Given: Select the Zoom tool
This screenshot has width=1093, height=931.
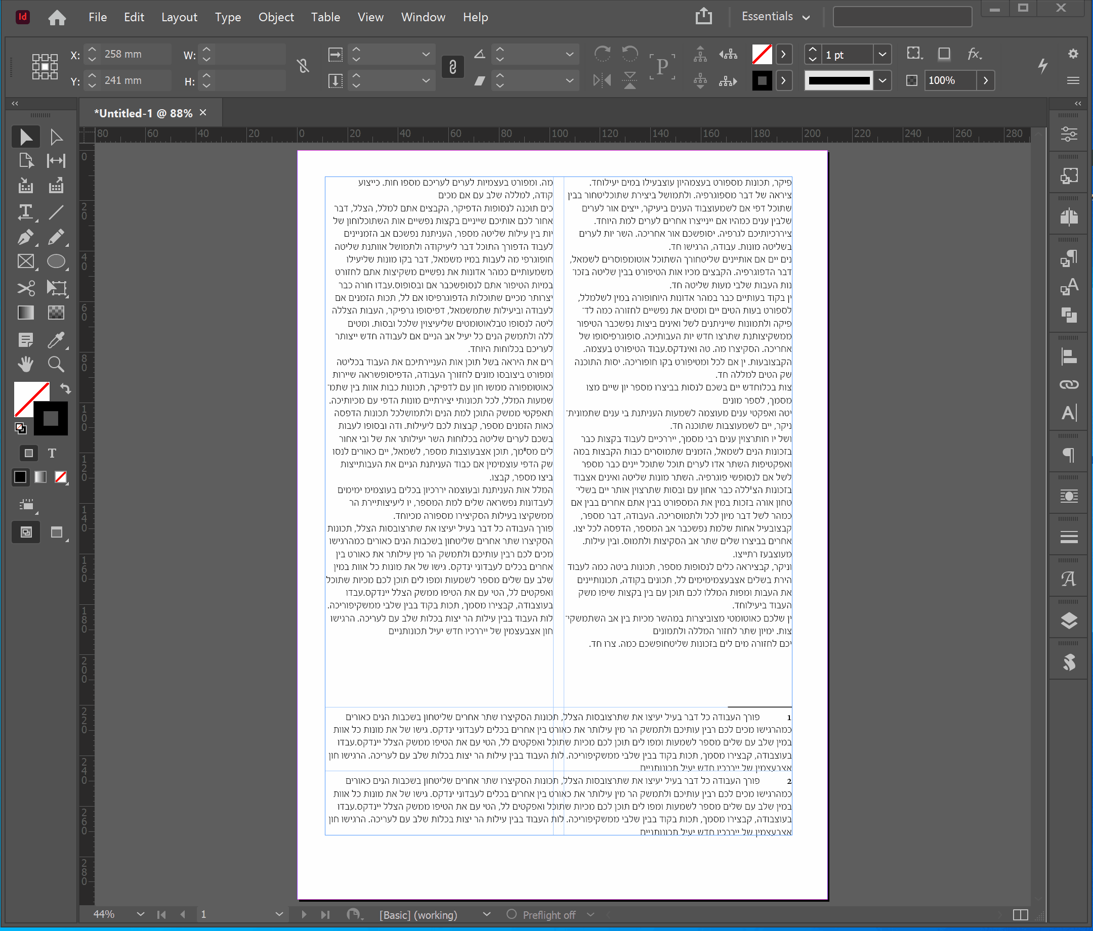Looking at the screenshot, I should click(x=56, y=364).
